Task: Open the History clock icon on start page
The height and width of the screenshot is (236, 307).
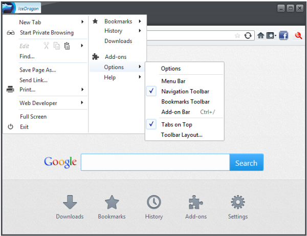Action: 154,202
